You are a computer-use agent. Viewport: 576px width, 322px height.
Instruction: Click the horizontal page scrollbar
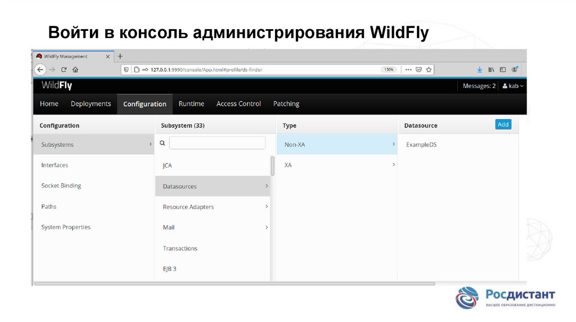(235, 283)
